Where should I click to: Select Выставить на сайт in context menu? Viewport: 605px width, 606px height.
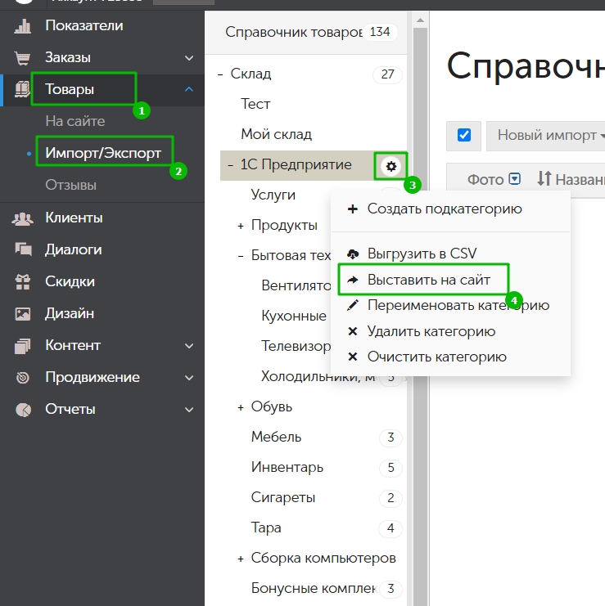[428, 280]
